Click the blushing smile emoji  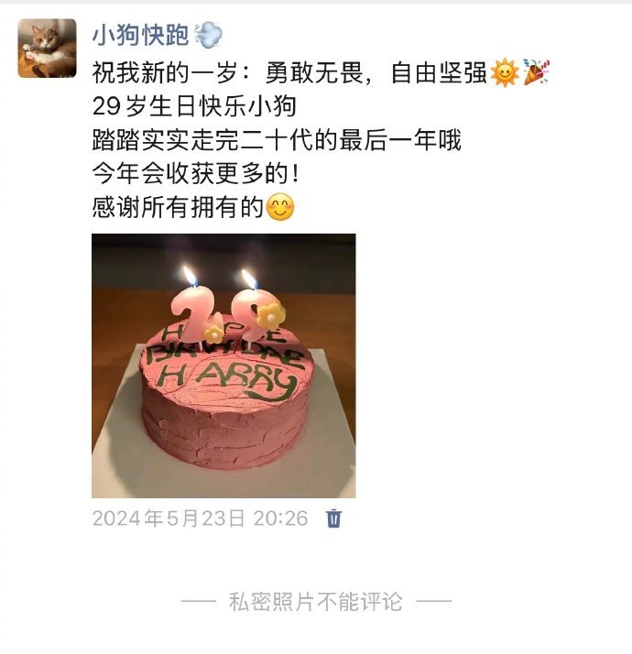(x=280, y=207)
